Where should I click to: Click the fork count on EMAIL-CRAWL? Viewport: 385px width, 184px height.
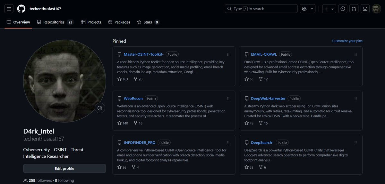(x=264, y=79)
